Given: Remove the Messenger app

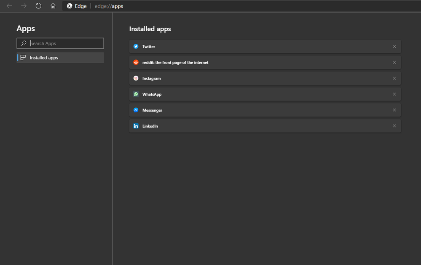Looking at the screenshot, I should click(x=394, y=110).
